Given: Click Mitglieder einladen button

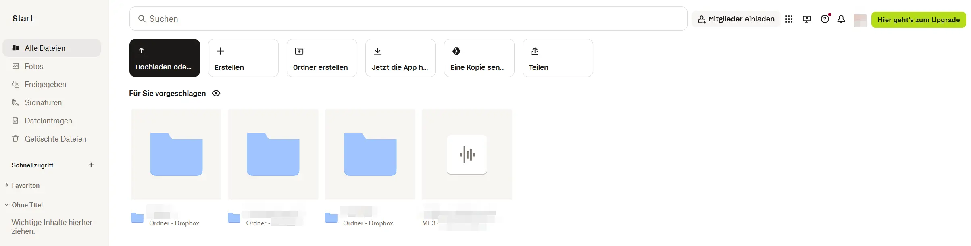Looking at the screenshot, I should click(x=736, y=19).
